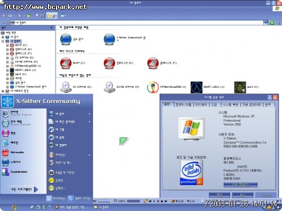Click the Cancel button in System Properties
This screenshot has width=282, height=211.
pyautogui.click(x=243, y=195)
